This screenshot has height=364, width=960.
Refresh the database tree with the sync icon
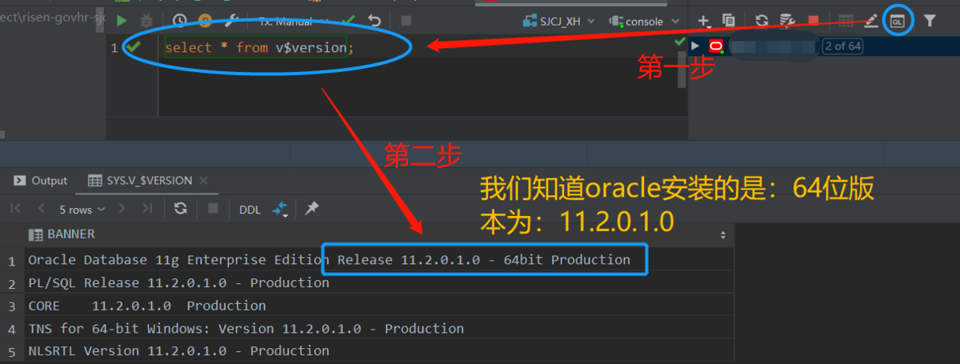(x=762, y=22)
